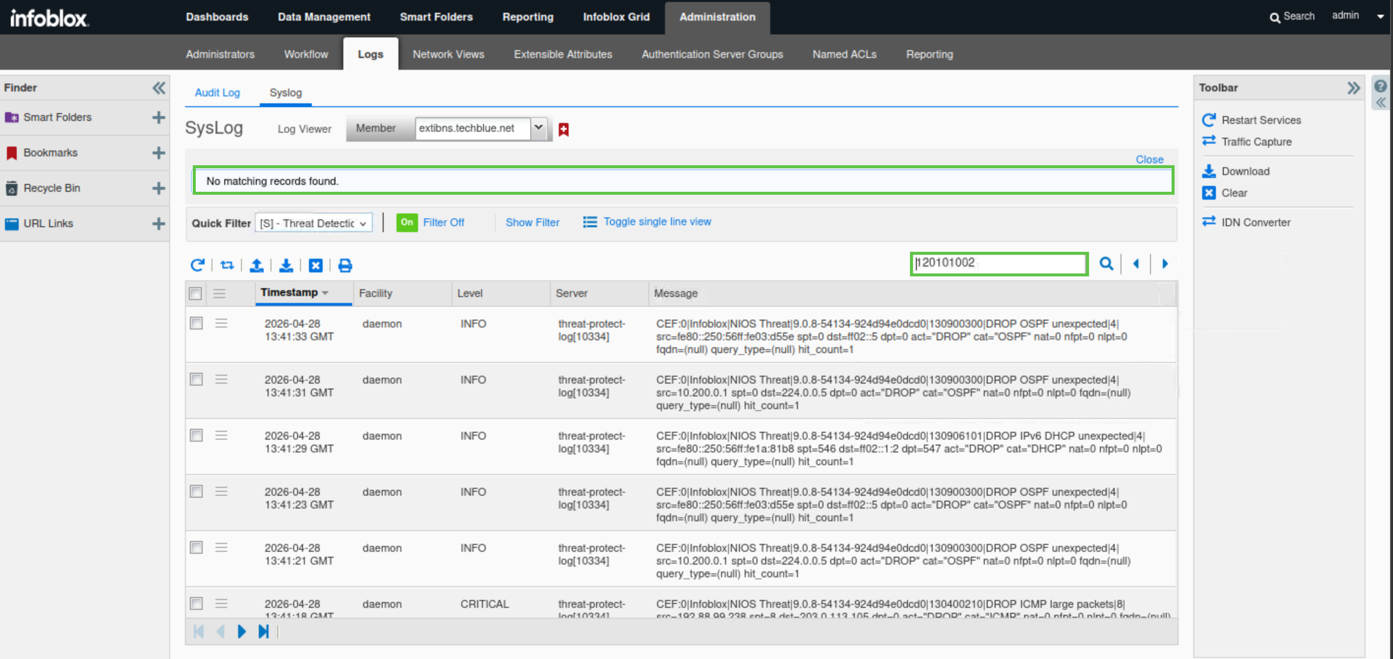1393x659 pixels.
Task: Click the Infoblox logo
Action: [x=49, y=18]
